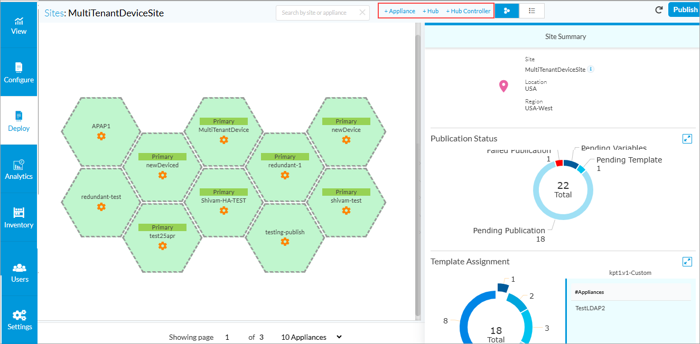Add a new Appliance
Image resolution: width=700 pixels, height=344 pixels.
point(399,11)
